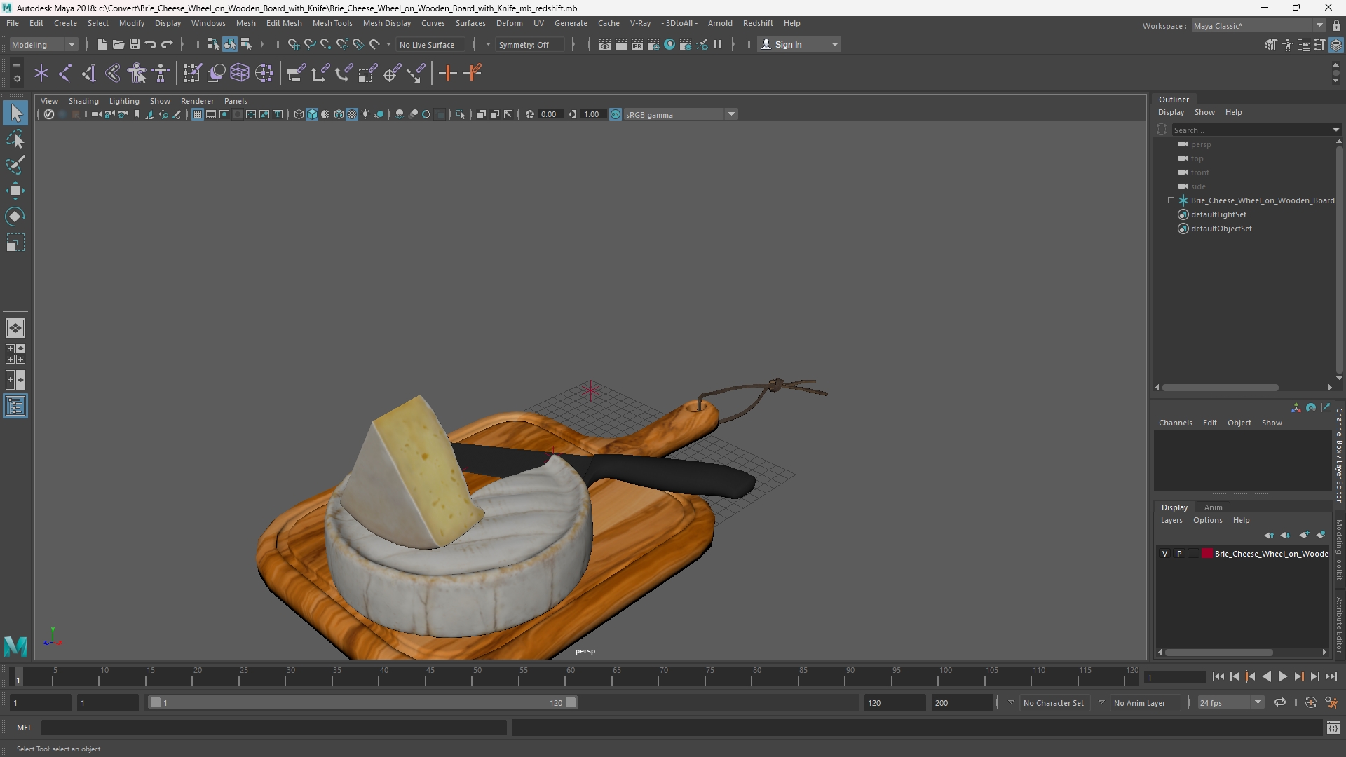
Task: Toggle textured display in viewport
Action: tap(352, 114)
